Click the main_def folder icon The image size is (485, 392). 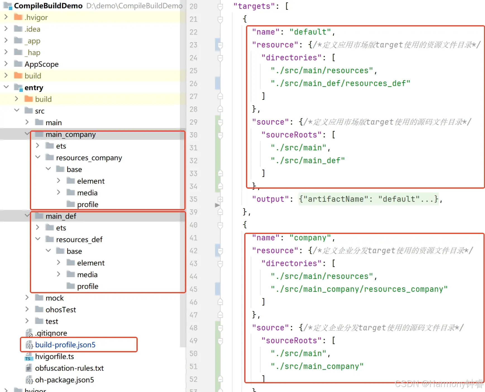click(39, 216)
